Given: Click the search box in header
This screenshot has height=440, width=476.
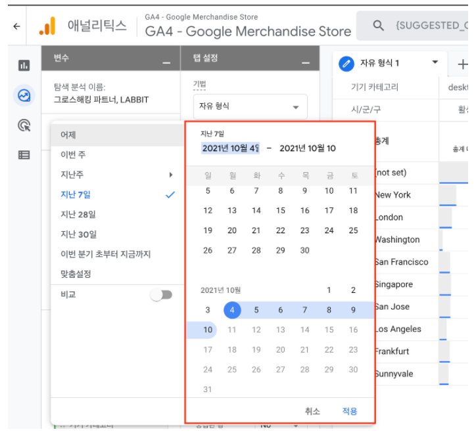Looking at the screenshot, I should pyautogui.click(x=412, y=26).
